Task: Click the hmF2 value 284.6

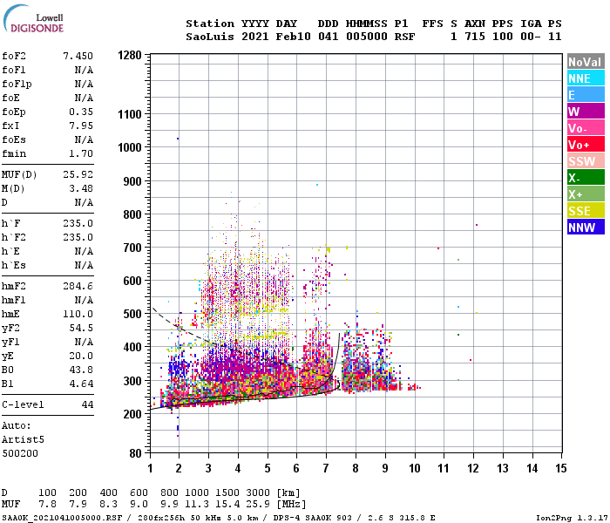Action: [78, 287]
